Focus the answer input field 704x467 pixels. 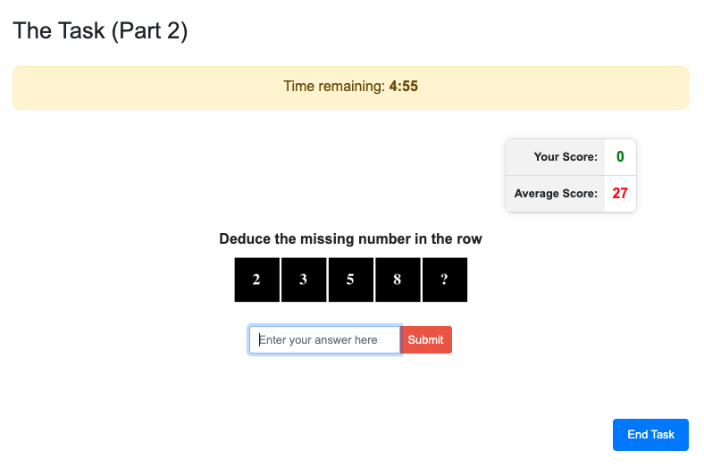point(324,339)
